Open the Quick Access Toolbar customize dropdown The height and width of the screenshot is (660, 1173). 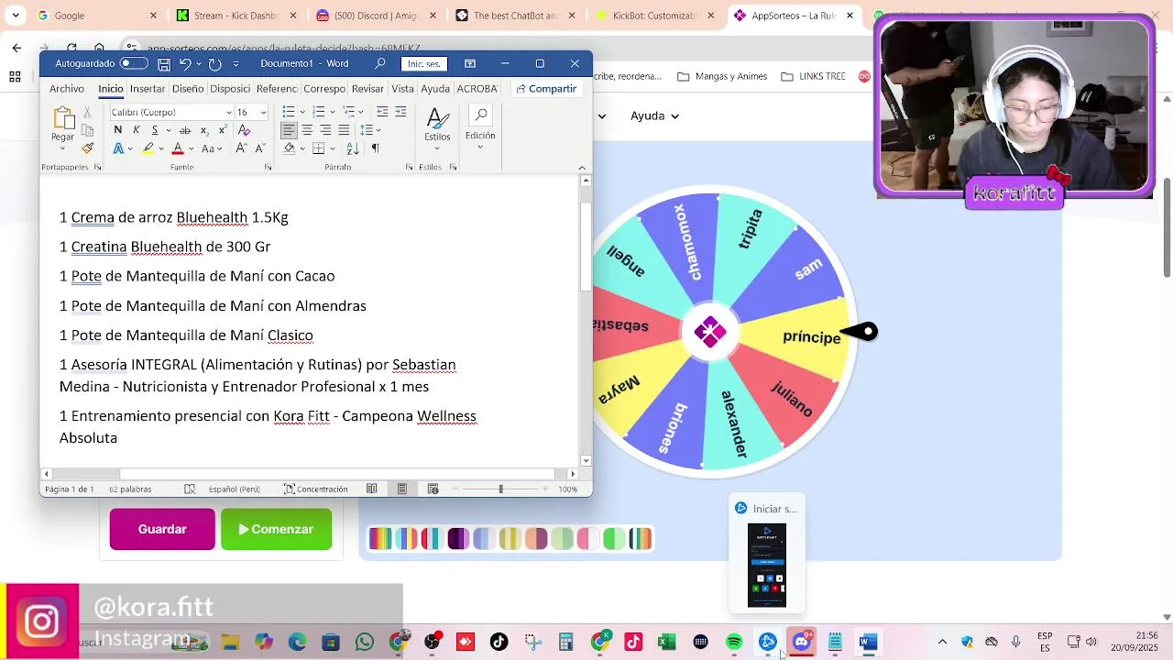[236, 64]
